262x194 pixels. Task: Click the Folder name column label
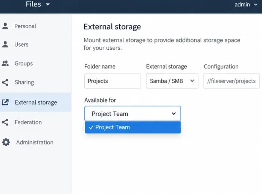click(x=100, y=66)
